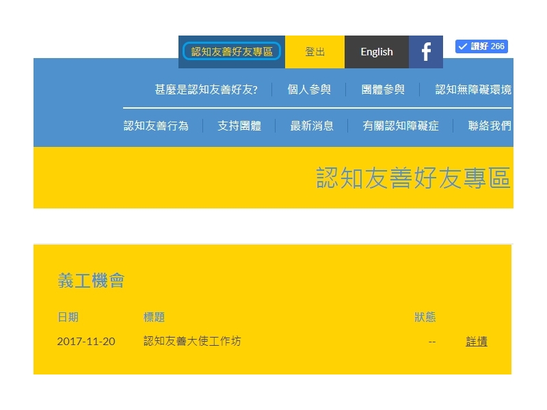Open 支持團體 menu item
Screen dimensions: 547x410
point(239,126)
